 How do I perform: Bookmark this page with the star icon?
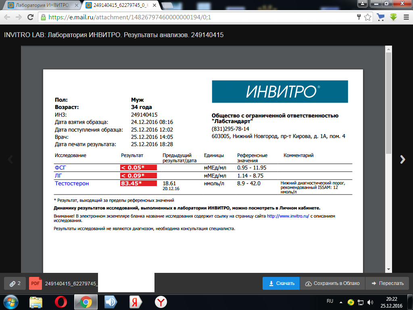[x=367, y=17]
